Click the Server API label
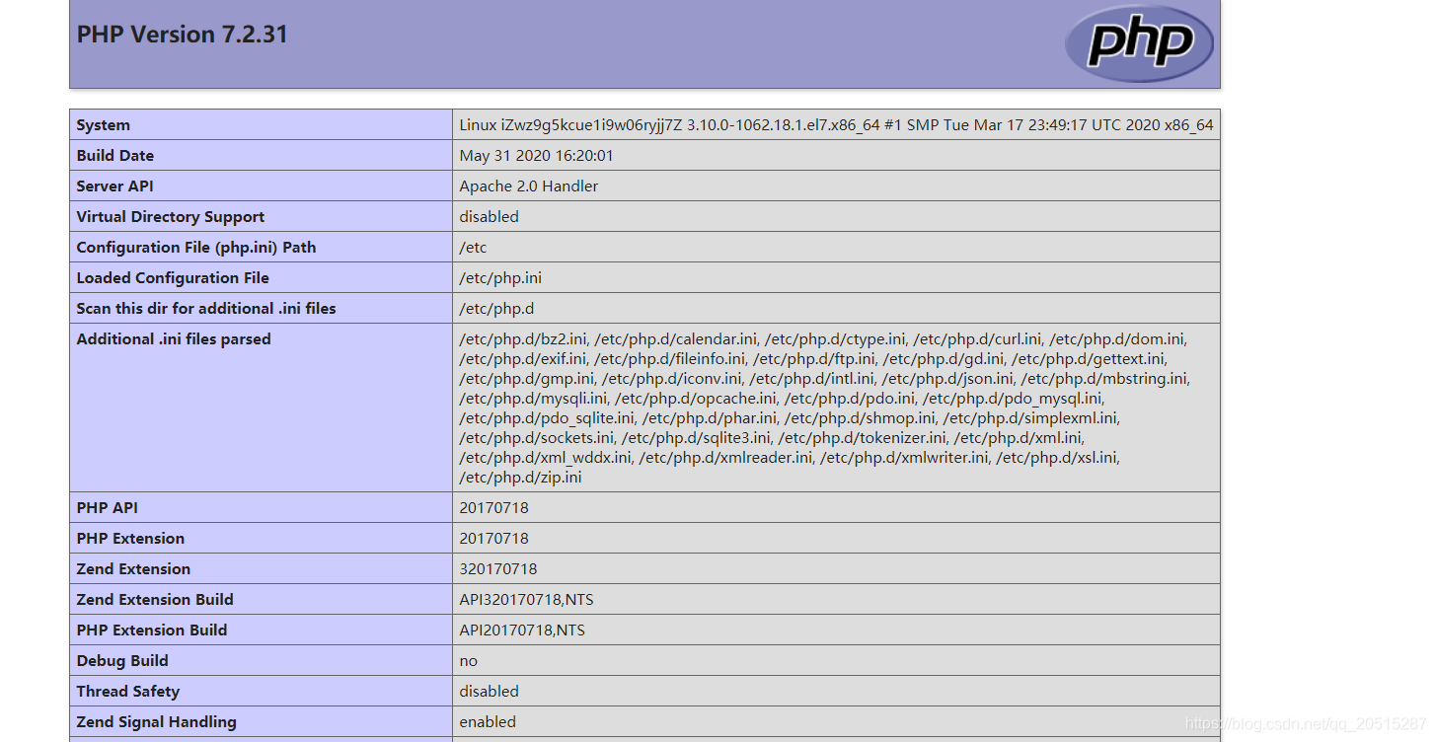1436x742 pixels. pyautogui.click(x=115, y=186)
